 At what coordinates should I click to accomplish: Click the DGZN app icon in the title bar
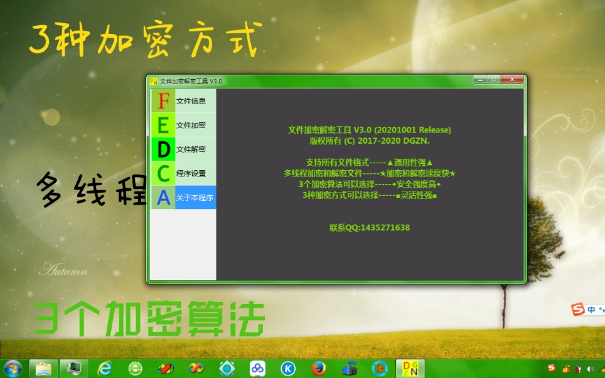coord(154,81)
